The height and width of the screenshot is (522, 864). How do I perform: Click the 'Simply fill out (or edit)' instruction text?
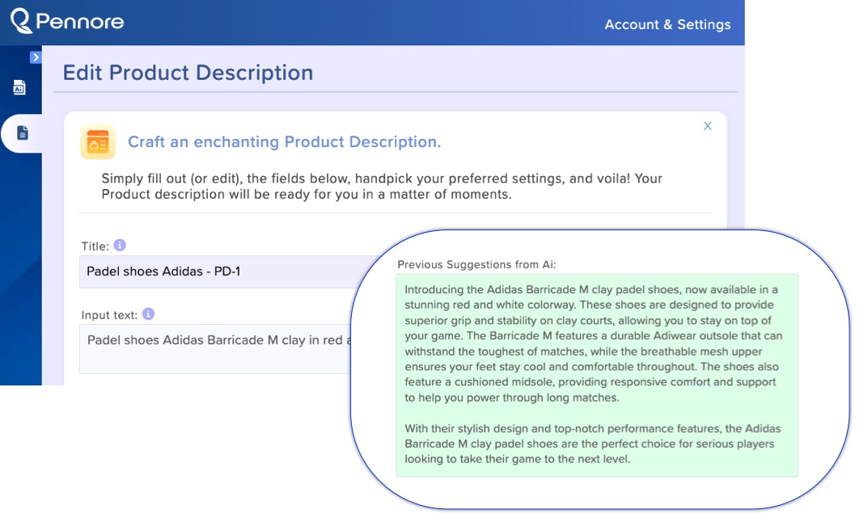(382, 186)
